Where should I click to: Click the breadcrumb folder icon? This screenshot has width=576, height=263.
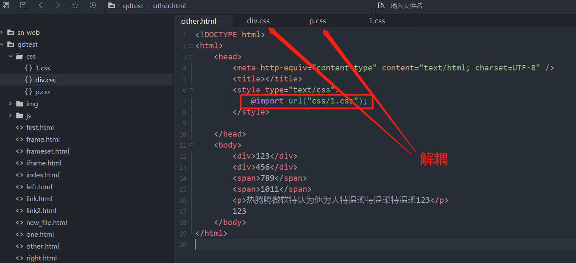click(112, 6)
